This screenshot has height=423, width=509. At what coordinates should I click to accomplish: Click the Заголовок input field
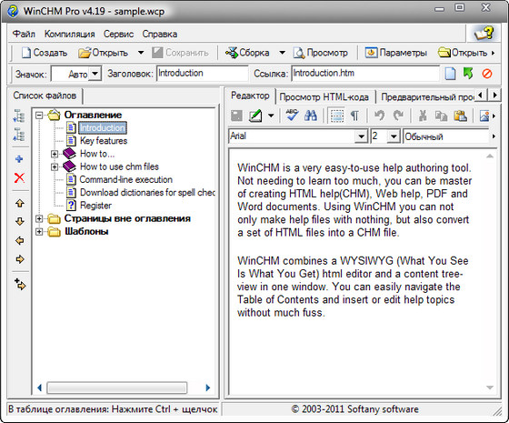click(202, 74)
